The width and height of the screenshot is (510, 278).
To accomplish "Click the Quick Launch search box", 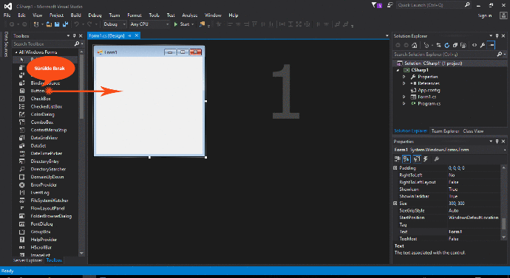I will 434,5.
